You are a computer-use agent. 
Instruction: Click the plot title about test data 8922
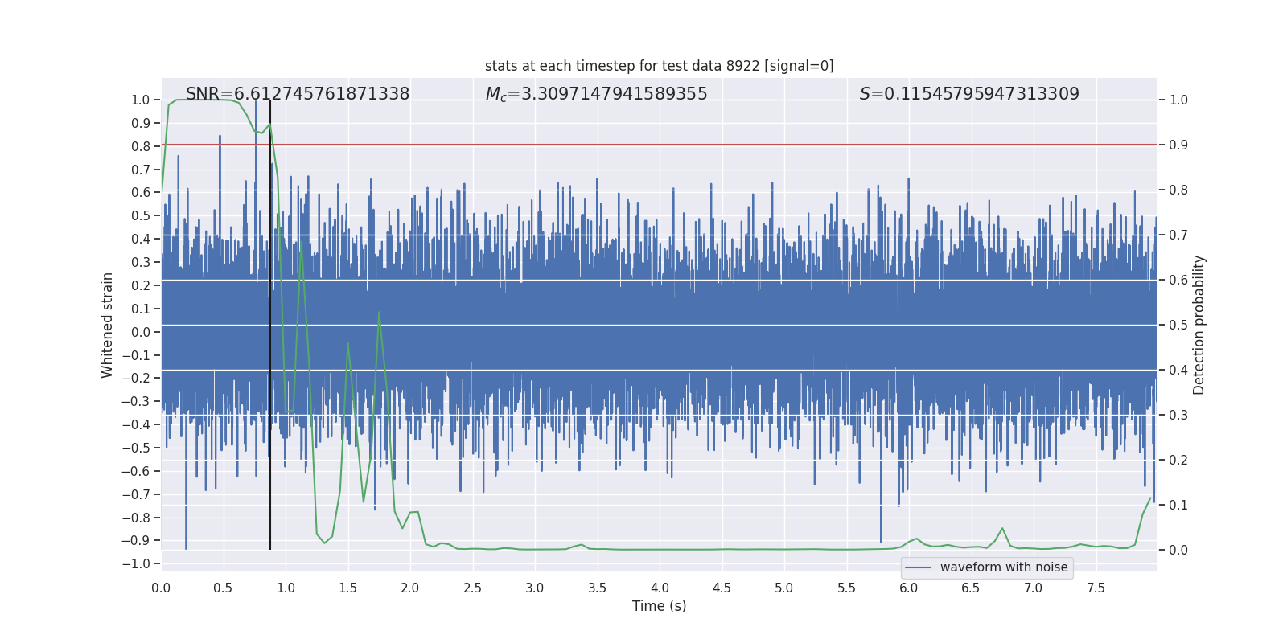point(659,66)
